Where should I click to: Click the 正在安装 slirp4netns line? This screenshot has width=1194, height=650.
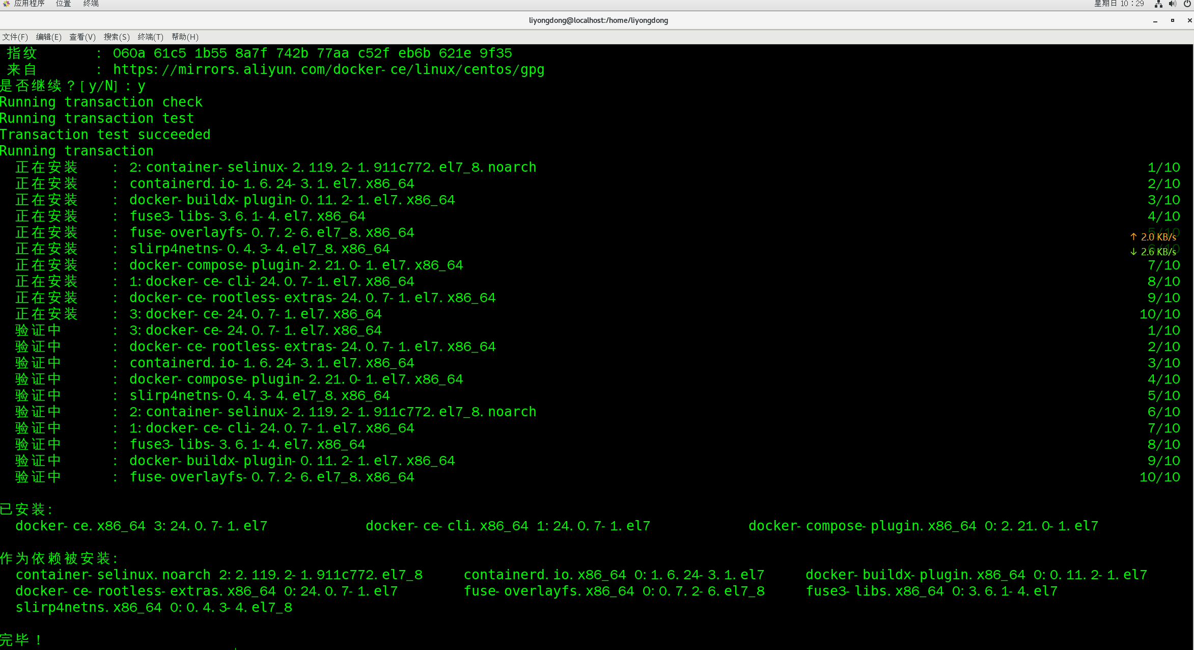tap(598, 249)
